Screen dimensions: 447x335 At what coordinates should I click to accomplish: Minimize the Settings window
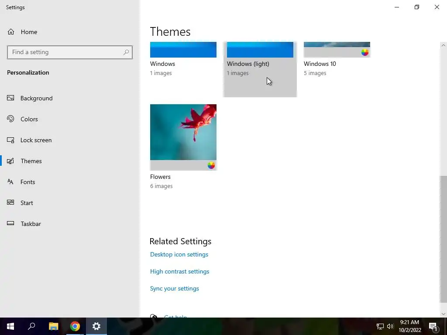(x=396, y=7)
